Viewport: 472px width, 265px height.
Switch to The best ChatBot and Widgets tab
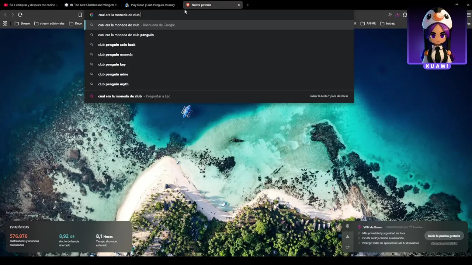tap(91, 5)
